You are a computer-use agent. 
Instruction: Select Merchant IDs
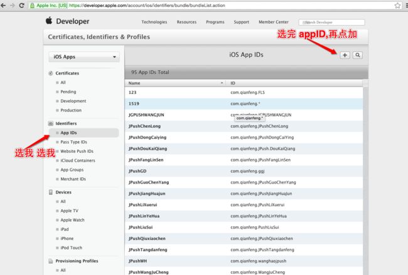(73, 179)
